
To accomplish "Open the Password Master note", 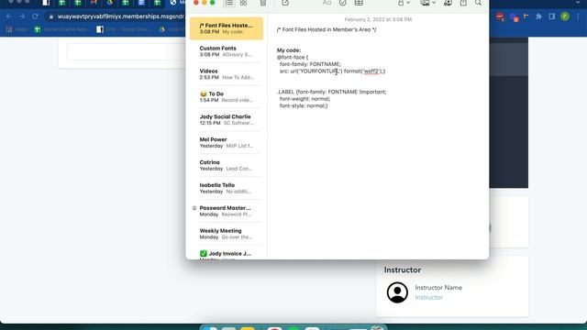I will point(227,211).
